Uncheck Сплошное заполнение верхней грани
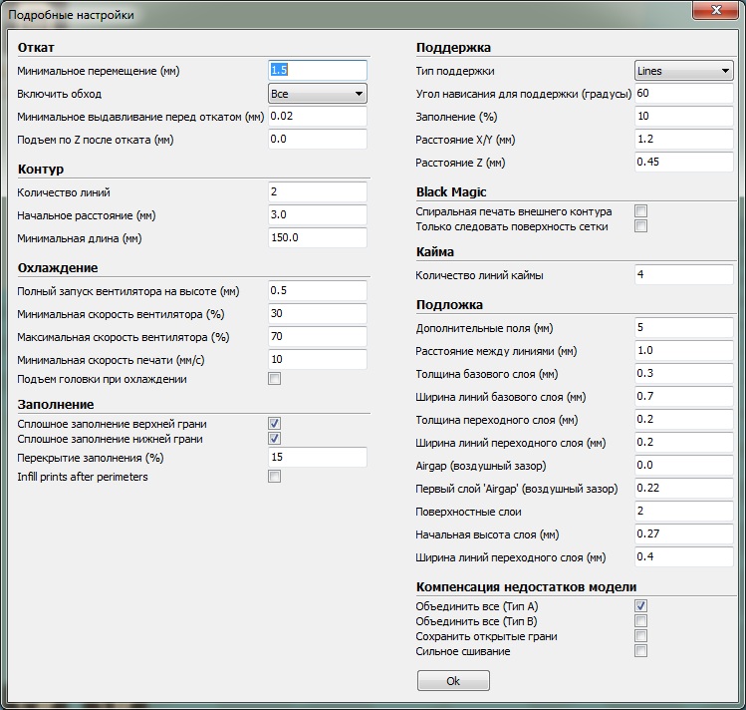 (275, 424)
